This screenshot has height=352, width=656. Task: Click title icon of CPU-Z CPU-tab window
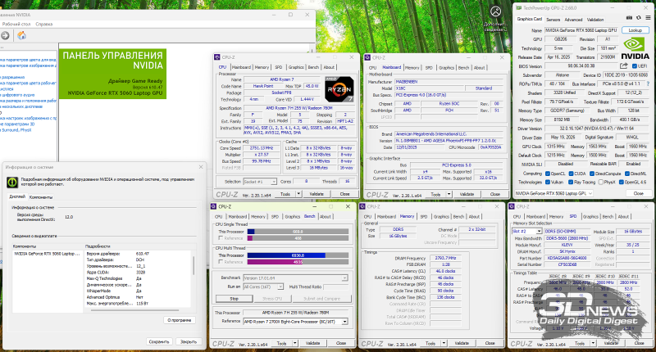[217, 57]
